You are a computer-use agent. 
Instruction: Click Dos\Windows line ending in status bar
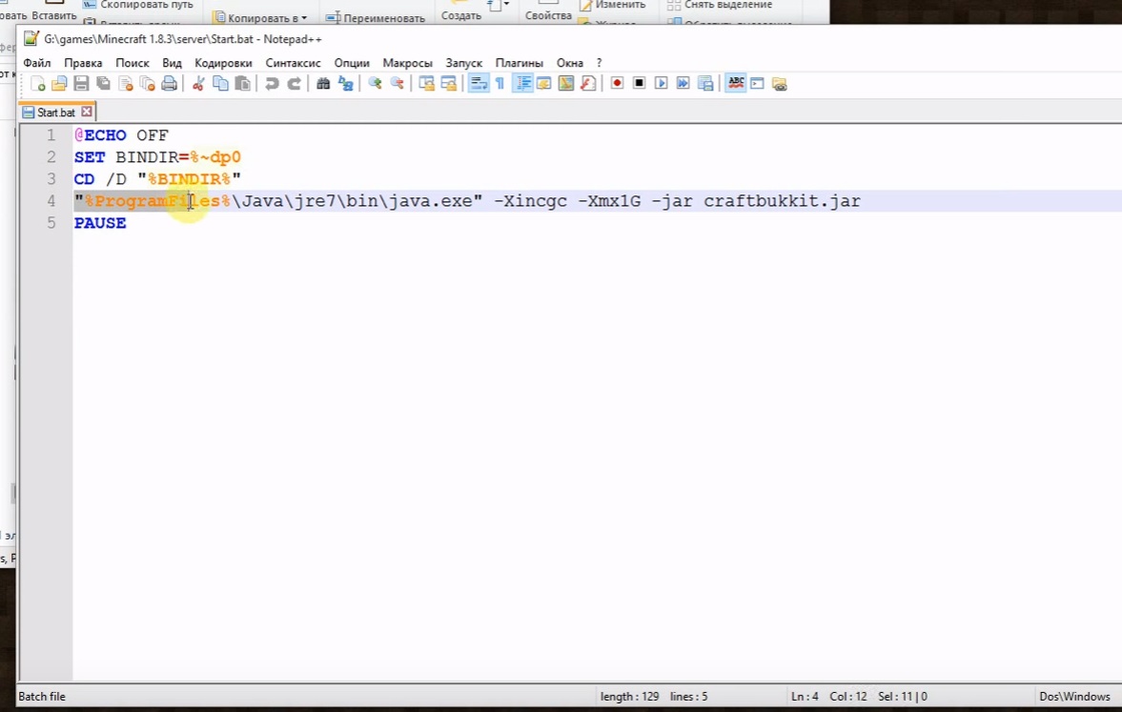pos(1074,697)
